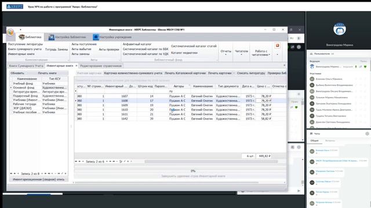Screen dimensions: 371x208
Task: Select the ЭОР (ДИСКИ) row
Action: pyautogui.click(x=39, y=108)
